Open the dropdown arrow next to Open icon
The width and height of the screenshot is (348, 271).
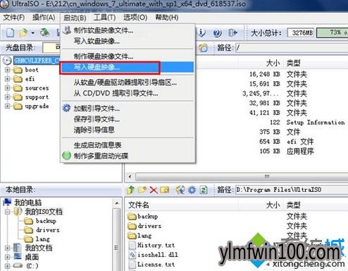(33, 32)
